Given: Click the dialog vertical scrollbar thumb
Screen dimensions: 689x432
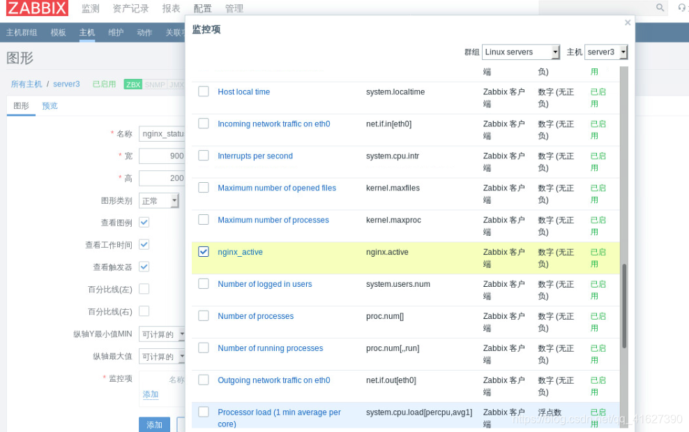Looking at the screenshot, I should (x=624, y=306).
